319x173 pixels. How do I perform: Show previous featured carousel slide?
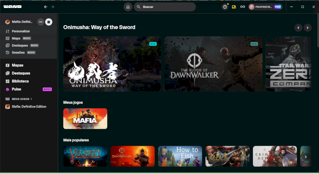[x=298, y=28]
